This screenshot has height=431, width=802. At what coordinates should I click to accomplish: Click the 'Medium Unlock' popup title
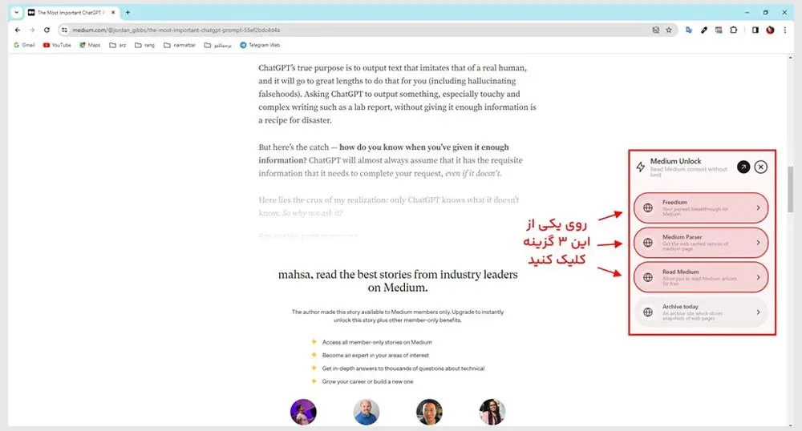(675, 161)
